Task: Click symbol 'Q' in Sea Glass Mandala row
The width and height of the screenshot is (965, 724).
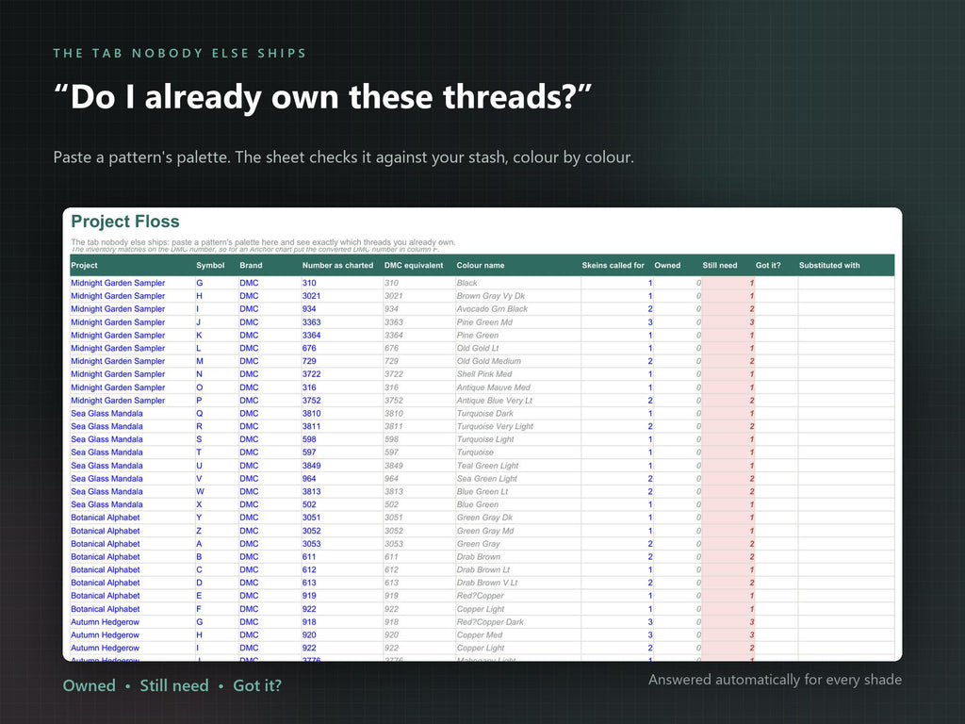Action: 200,414
